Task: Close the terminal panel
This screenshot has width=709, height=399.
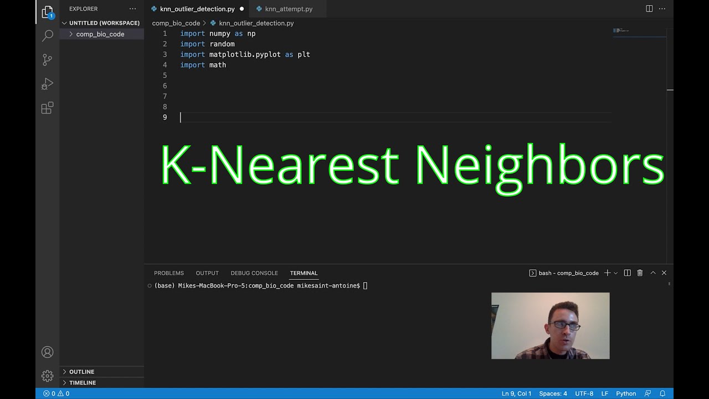Action: (x=664, y=273)
